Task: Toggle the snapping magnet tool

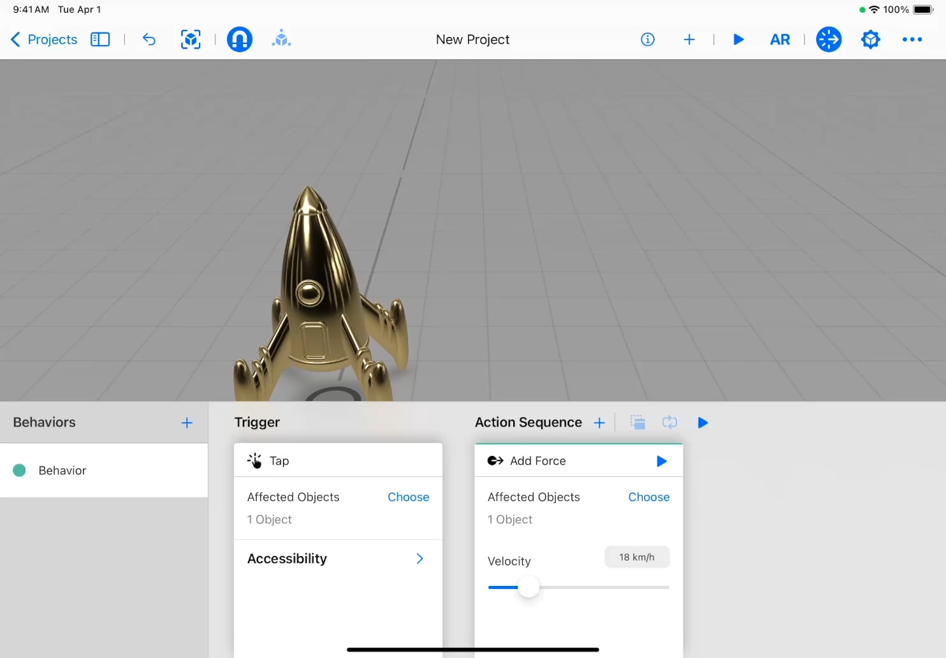Action: pyautogui.click(x=240, y=40)
